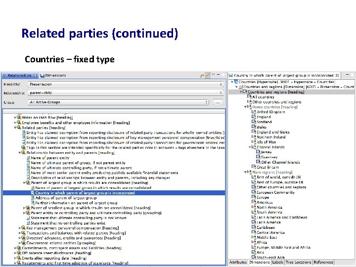This screenshot has height=267, width=356.
Task: Select Middle East in the countries tree
Action: (267, 237)
